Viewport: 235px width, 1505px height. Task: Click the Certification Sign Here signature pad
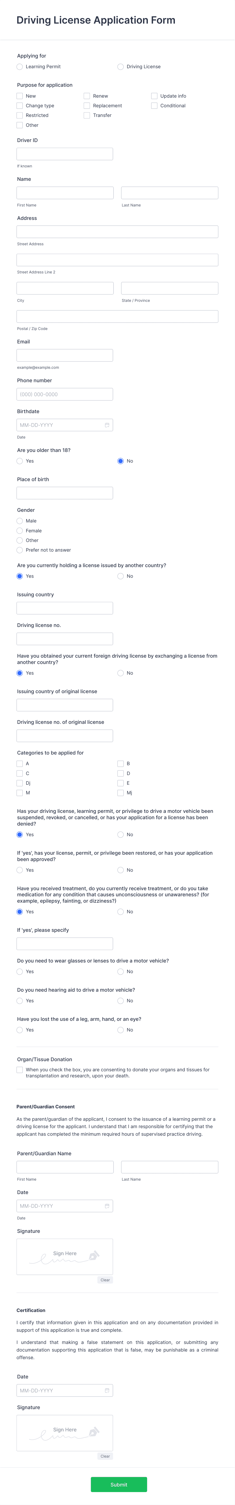click(x=64, y=1432)
